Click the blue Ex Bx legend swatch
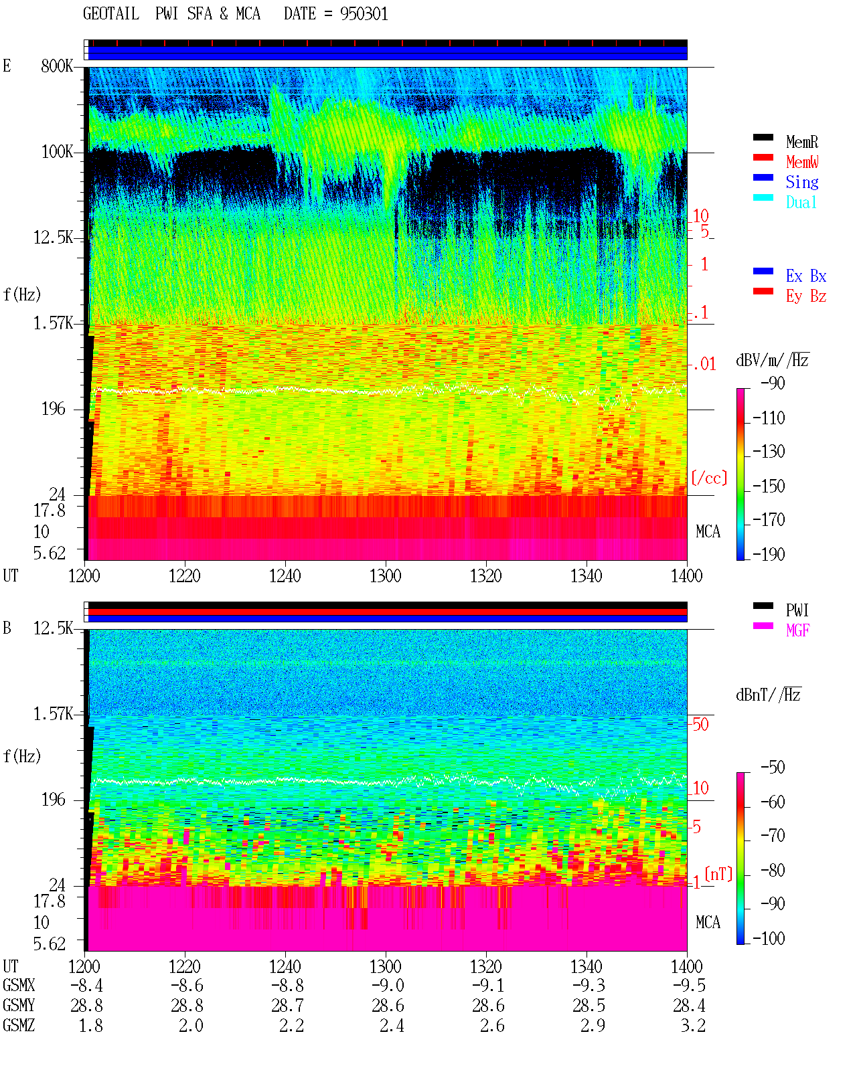Viewport: 857px width, 1066px height. [x=763, y=272]
